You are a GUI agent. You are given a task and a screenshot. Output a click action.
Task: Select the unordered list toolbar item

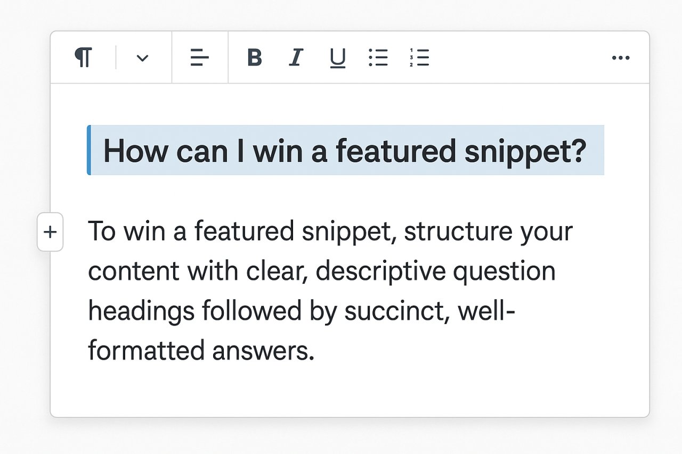[x=379, y=58]
